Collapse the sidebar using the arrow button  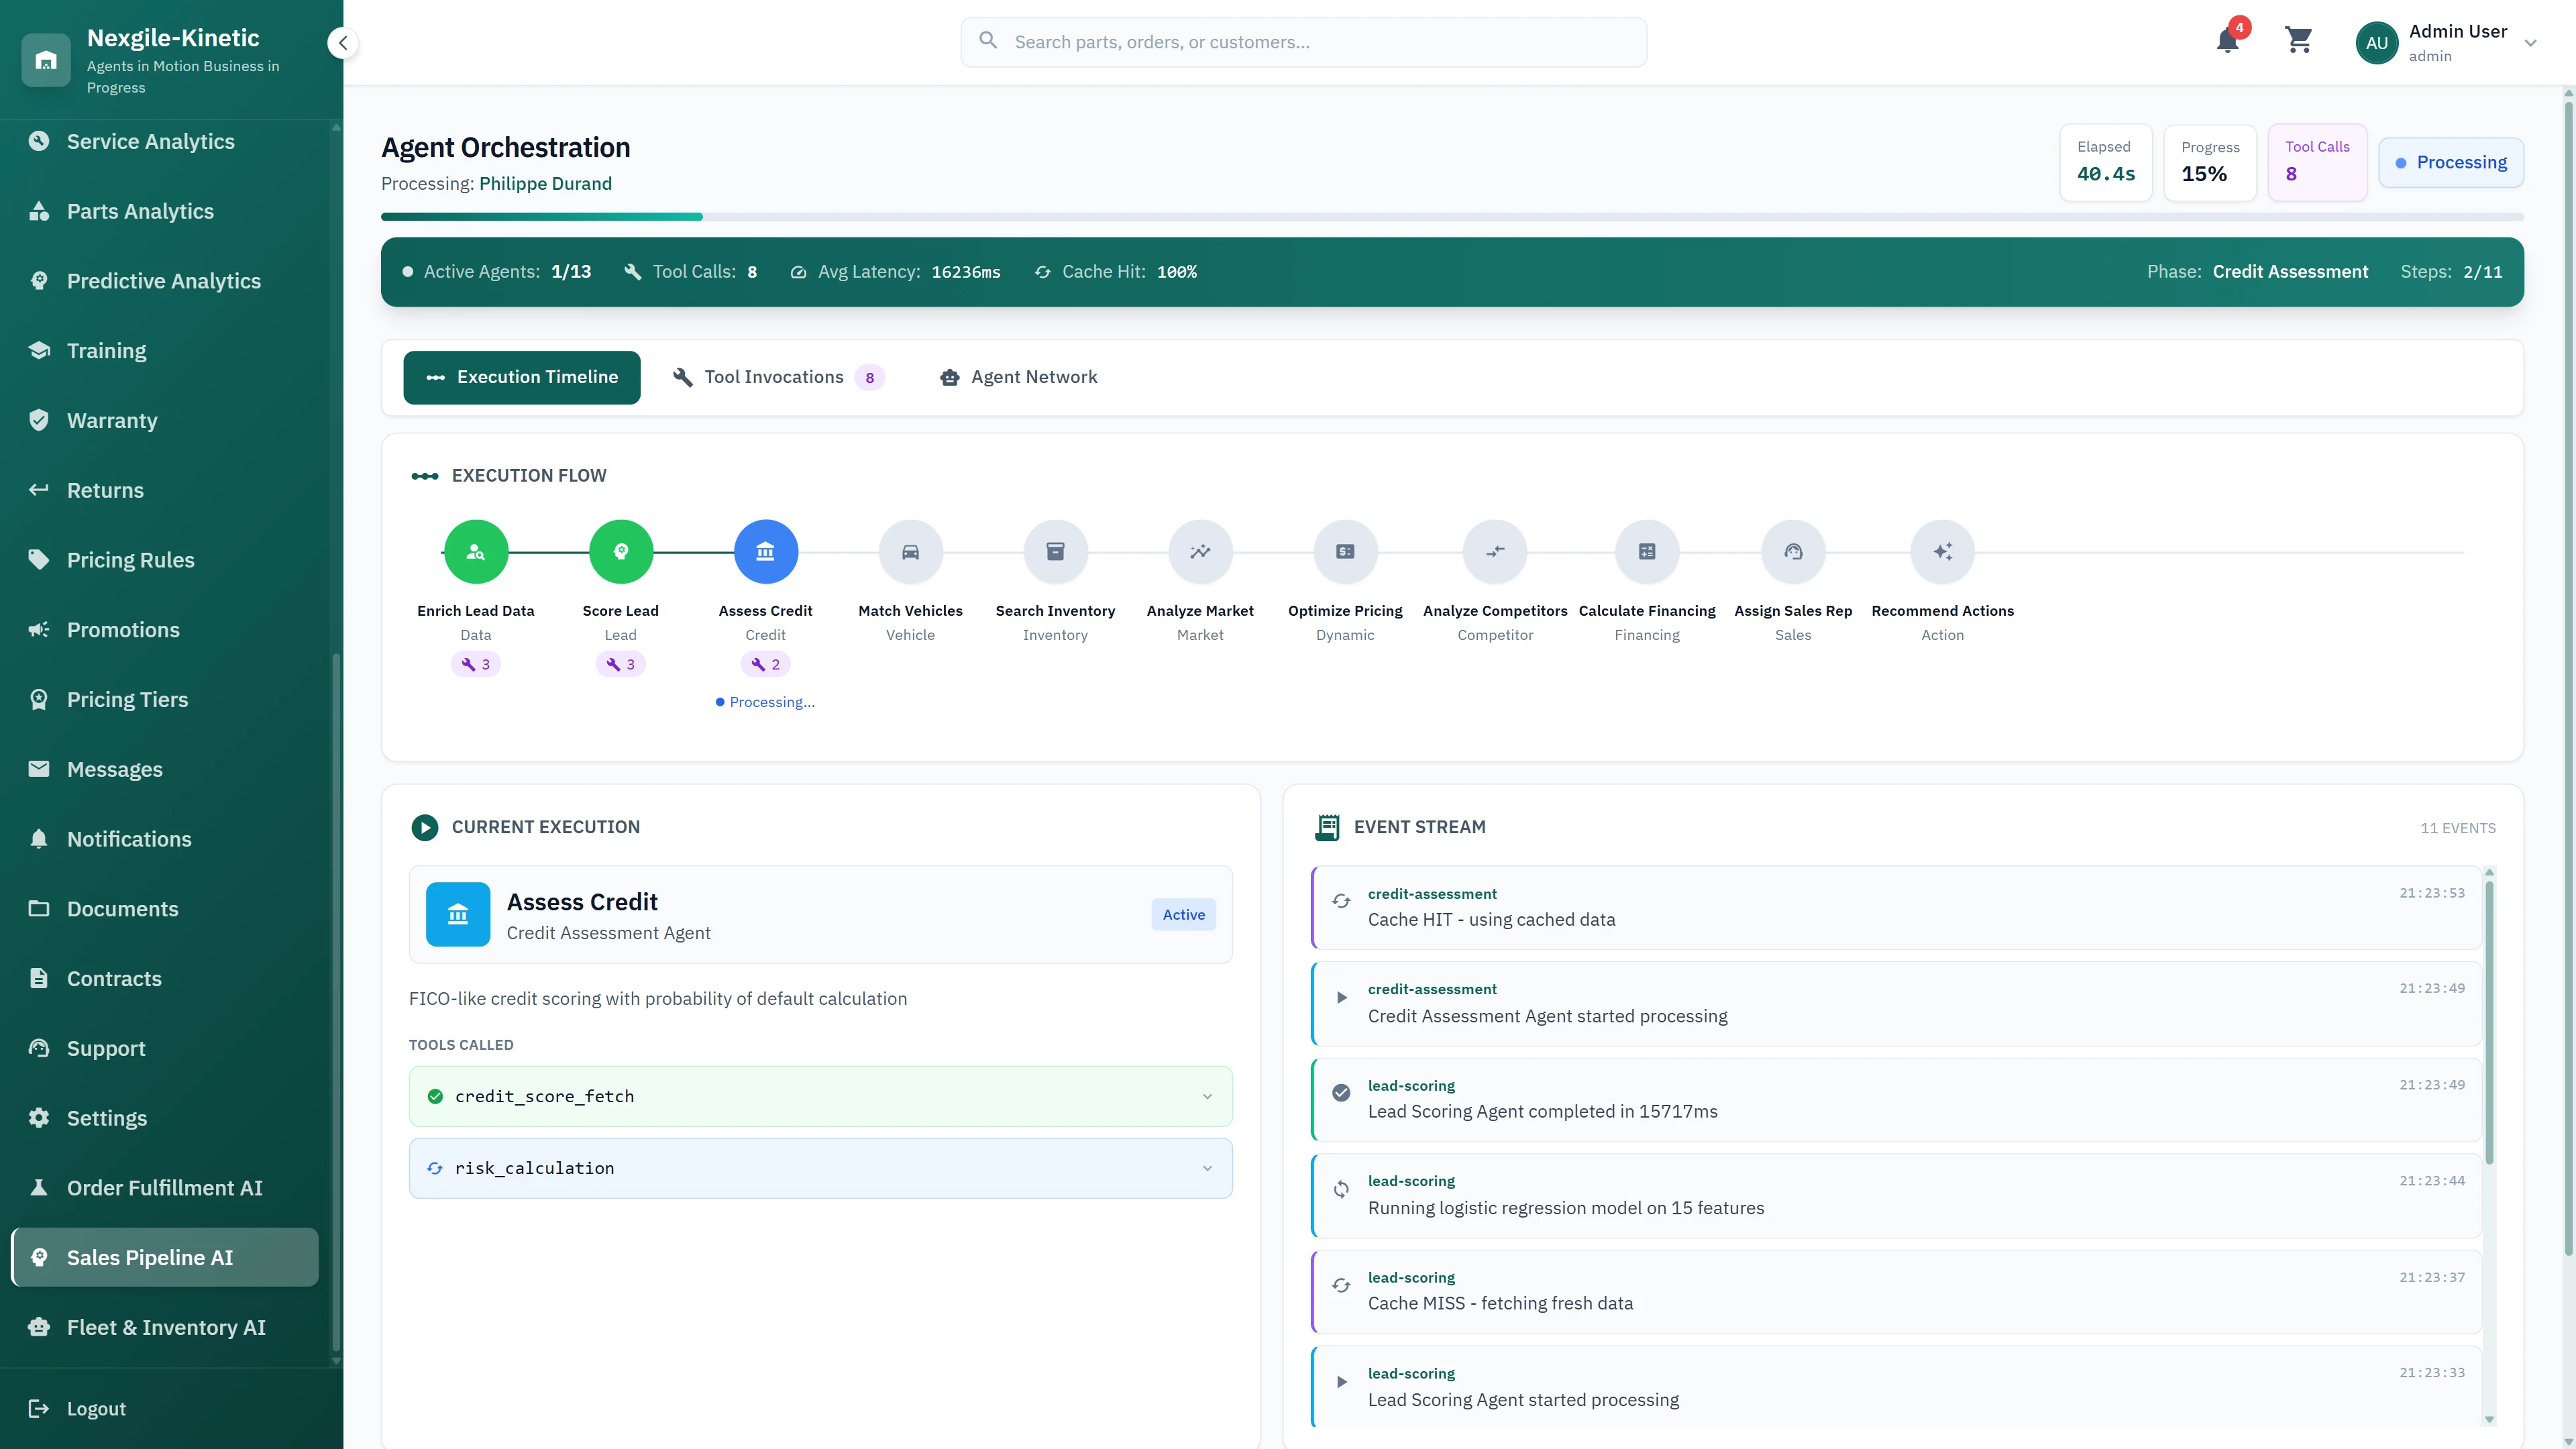tap(343, 42)
